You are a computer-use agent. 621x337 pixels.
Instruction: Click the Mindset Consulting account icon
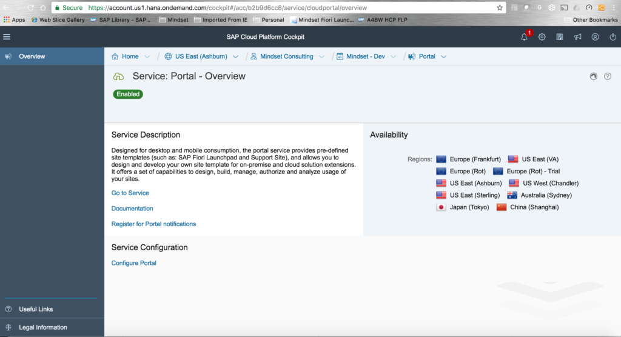pos(254,56)
